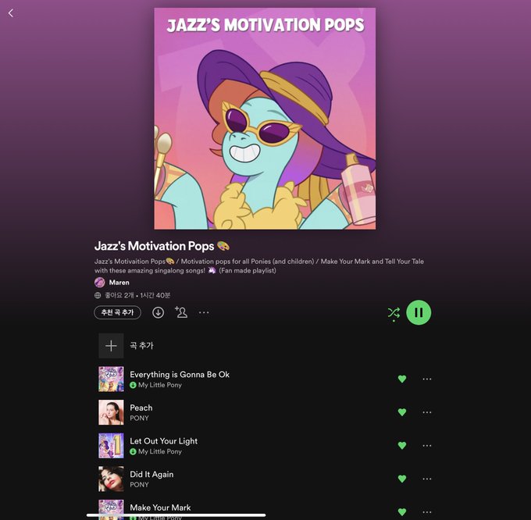Open Everything is Gonna Be Ok album art
The image size is (531, 520).
pos(111,379)
